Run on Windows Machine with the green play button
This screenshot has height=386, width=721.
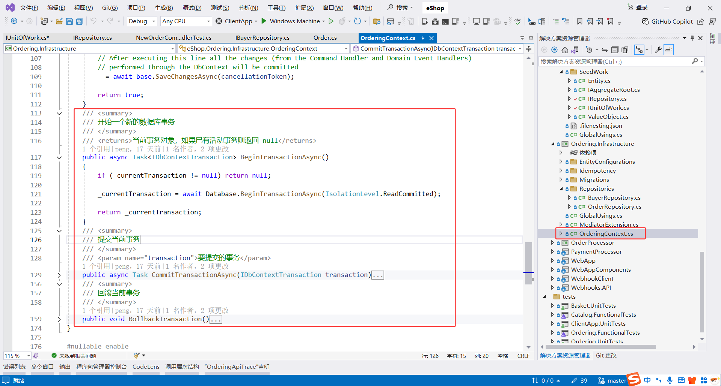264,21
